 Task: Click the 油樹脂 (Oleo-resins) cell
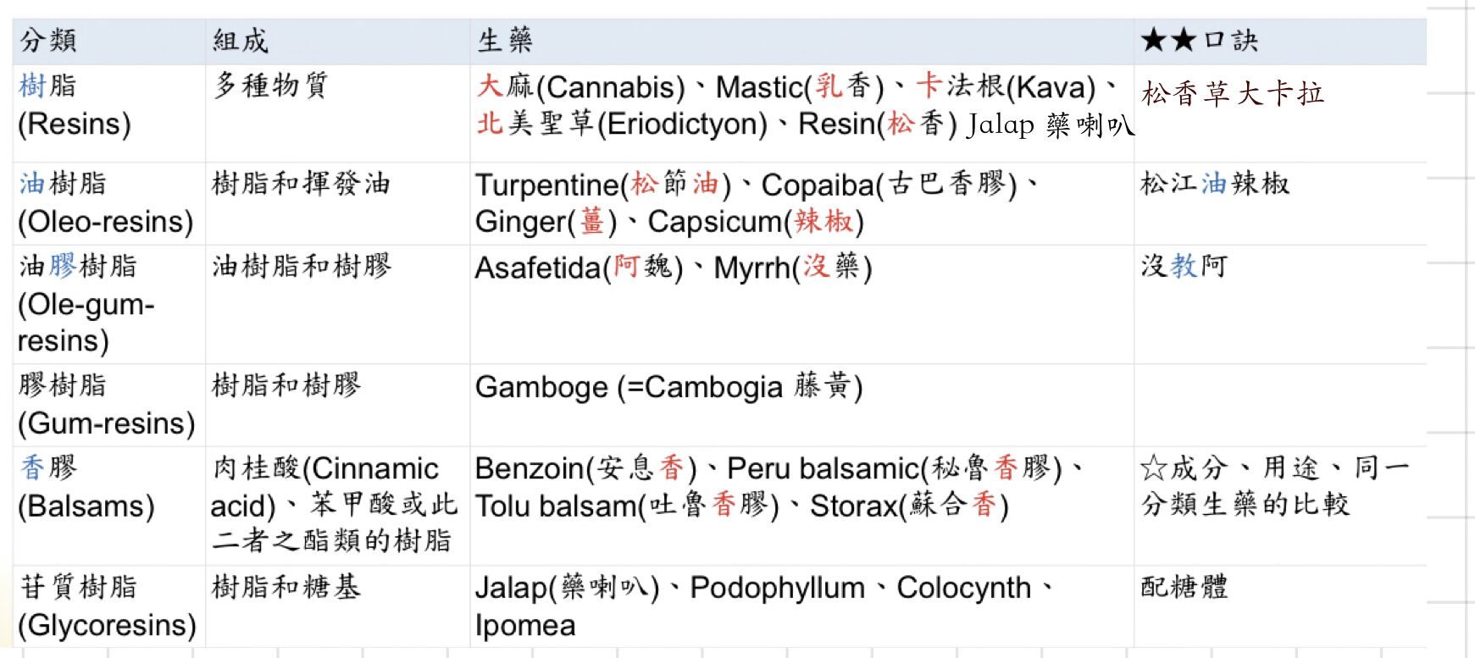105,202
